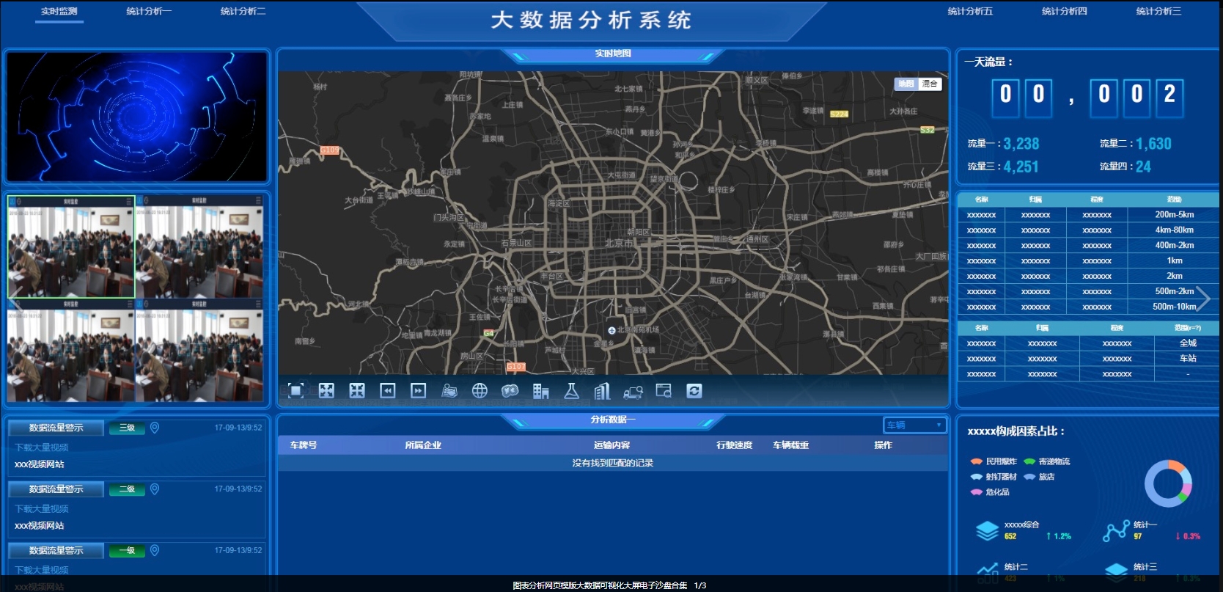Click the 一级 level badge
Image resolution: width=1223 pixels, height=592 pixels.
(127, 550)
